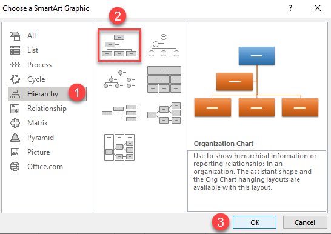Screen dimensions: 331x234
Task: Select the Table Hierarchy layout thumbnail
Action: pos(164,79)
